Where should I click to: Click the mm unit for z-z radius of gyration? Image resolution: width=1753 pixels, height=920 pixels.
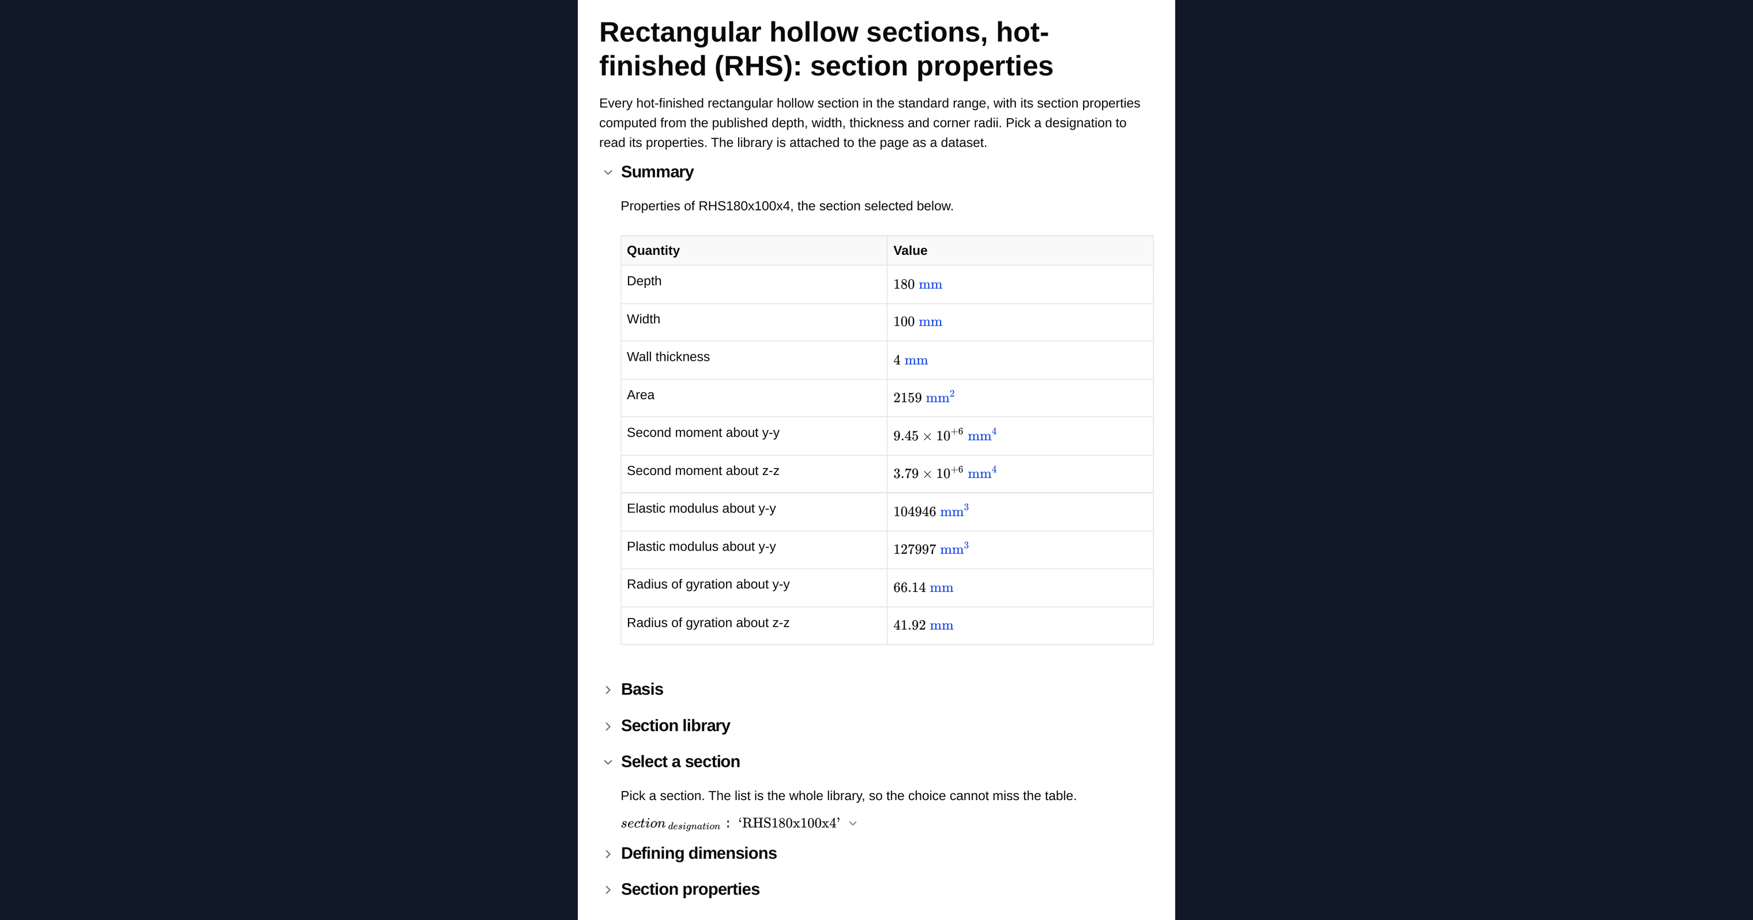coord(941,625)
